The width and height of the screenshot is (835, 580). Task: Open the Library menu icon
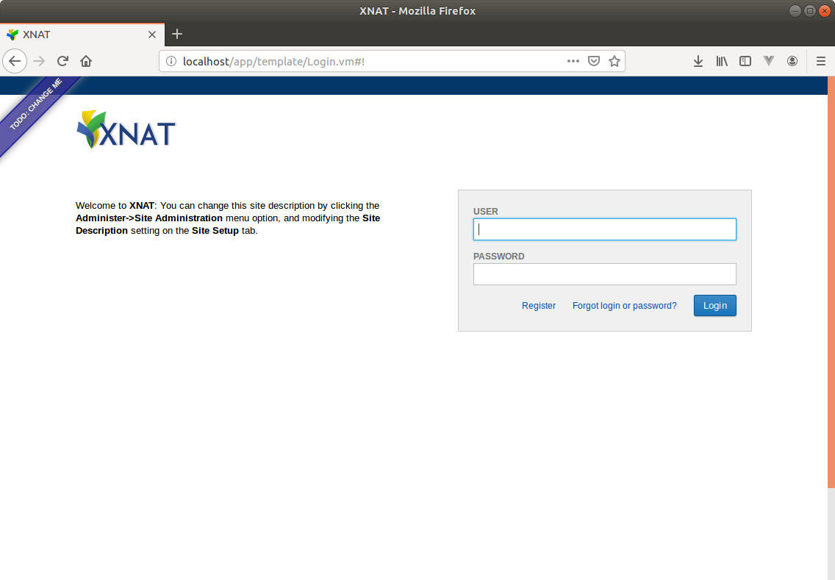click(722, 61)
